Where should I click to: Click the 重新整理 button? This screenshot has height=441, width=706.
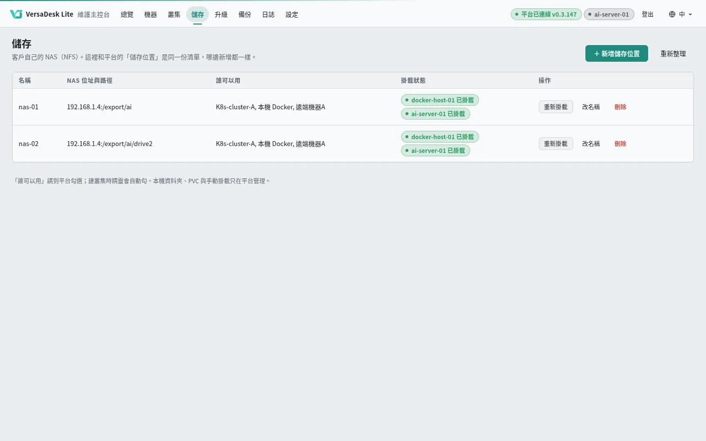(673, 53)
